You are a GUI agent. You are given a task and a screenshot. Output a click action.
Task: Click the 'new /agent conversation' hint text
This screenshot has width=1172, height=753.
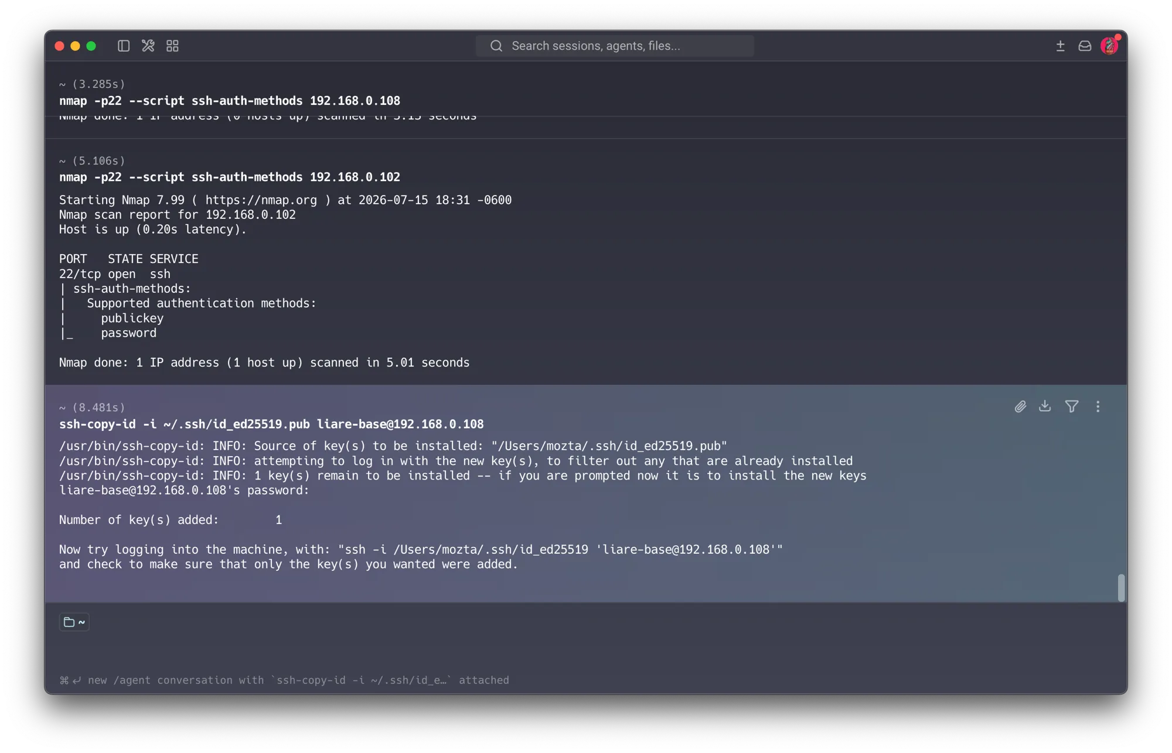pos(298,680)
